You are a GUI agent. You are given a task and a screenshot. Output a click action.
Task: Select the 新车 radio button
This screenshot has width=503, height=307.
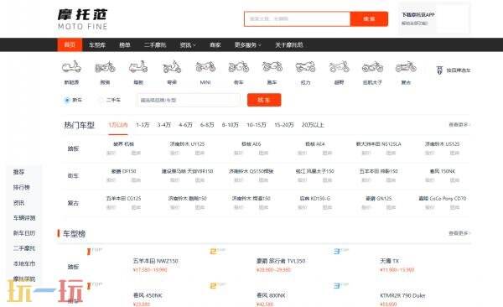point(67,100)
